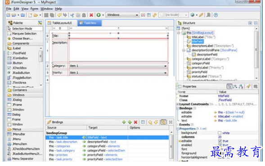Click the Copy icon in the toolbar

click(78, 15)
